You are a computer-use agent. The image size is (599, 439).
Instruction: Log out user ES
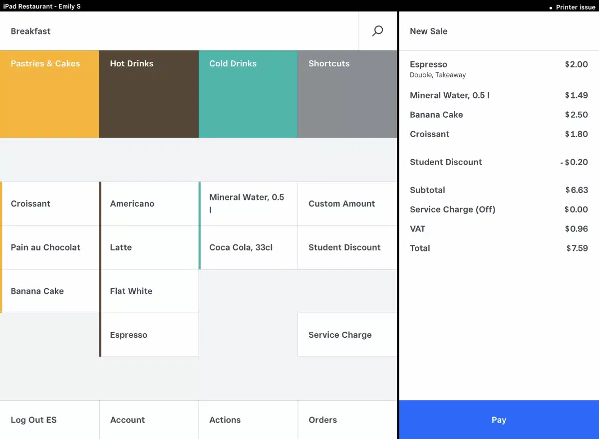pos(49,420)
